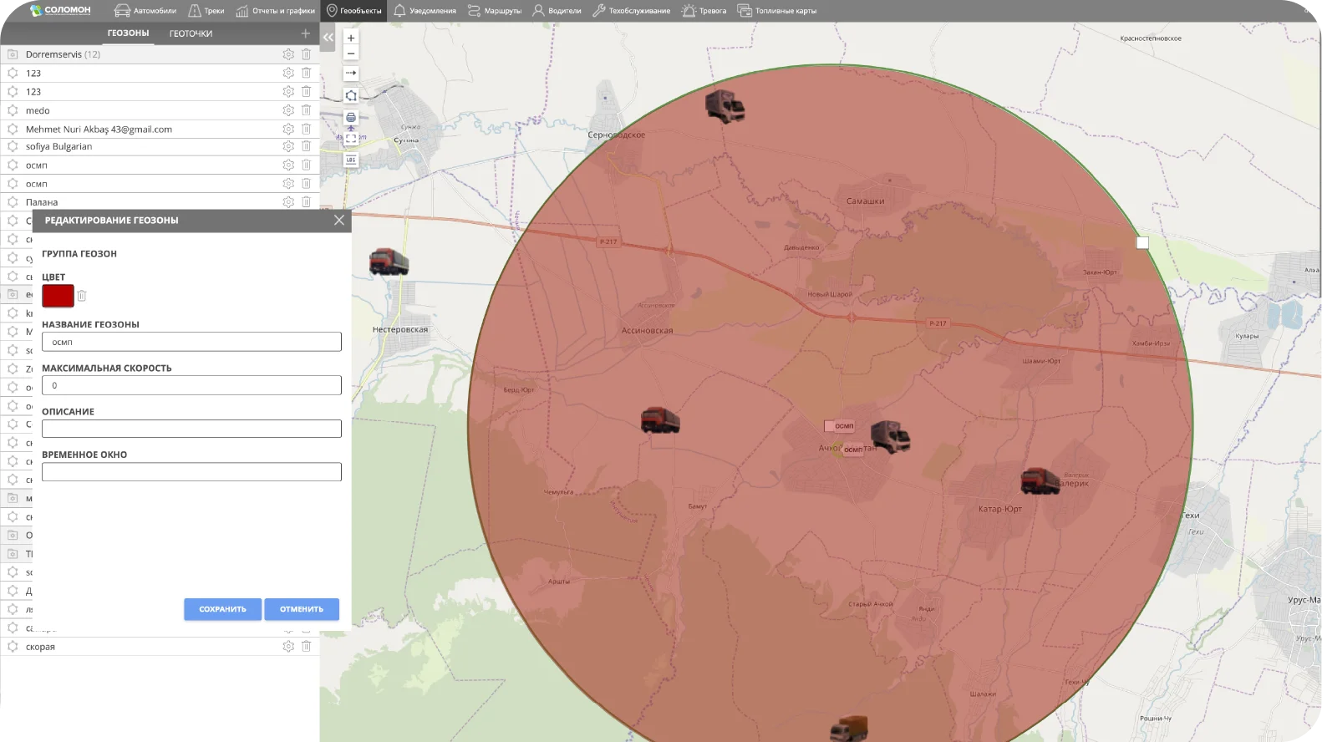This screenshot has width=1322, height=742.
Task: Click the Соломон logo
Action: point(60,10)
